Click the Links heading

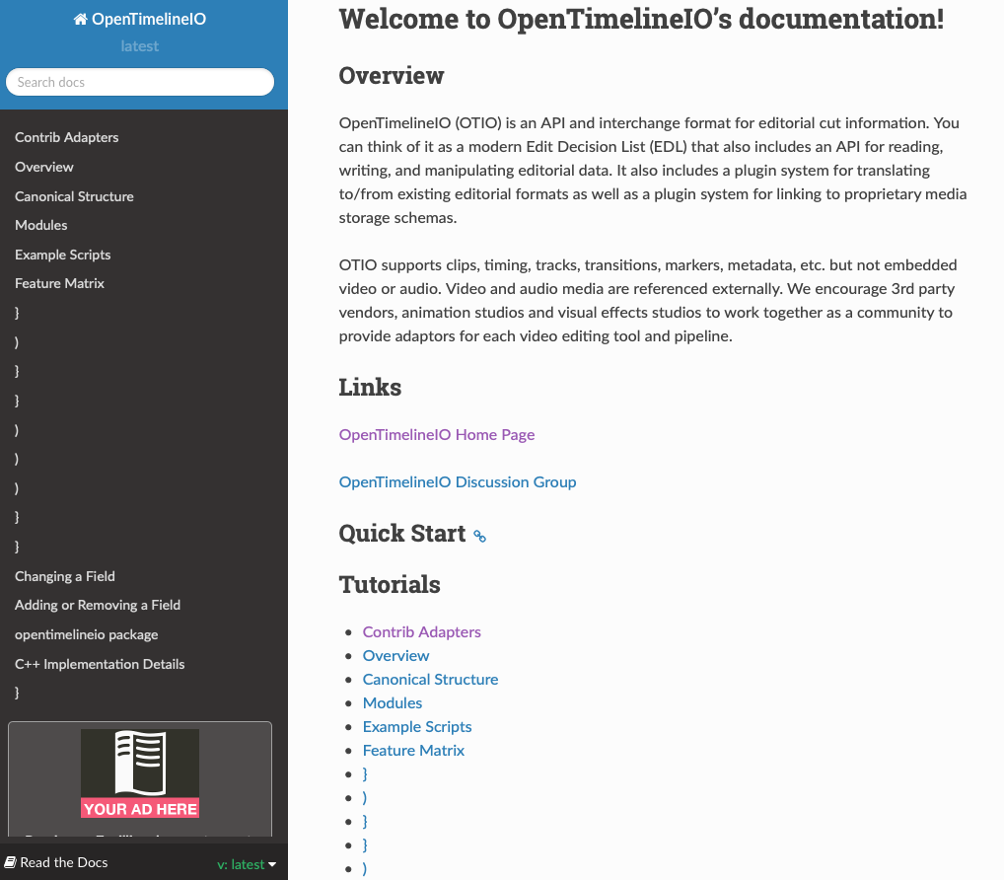(370, 388)
